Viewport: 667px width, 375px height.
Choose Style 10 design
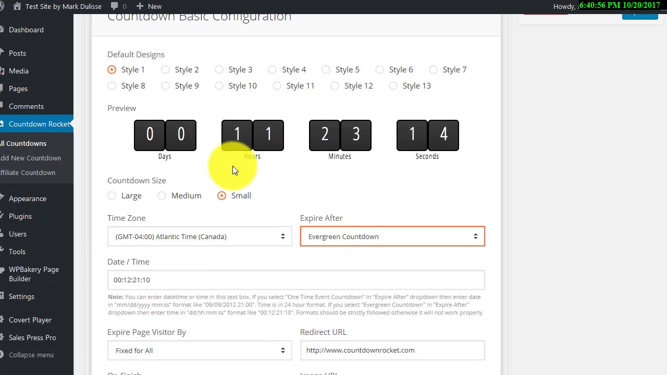219,85
